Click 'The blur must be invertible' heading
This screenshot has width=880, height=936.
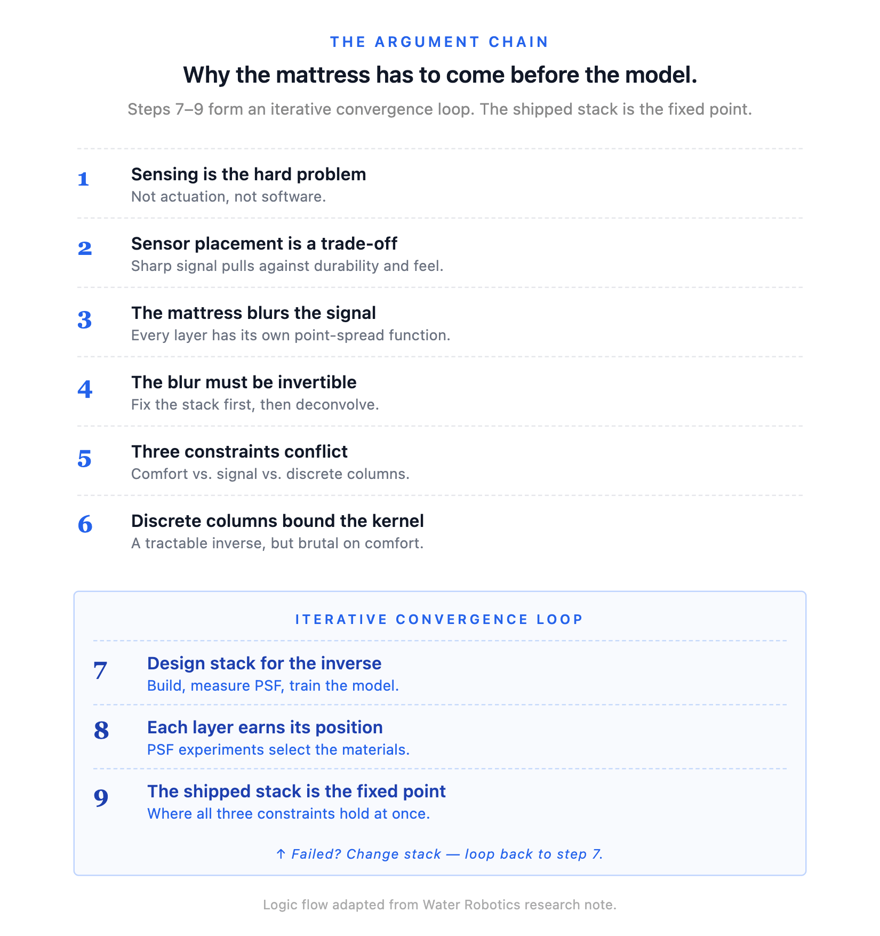tap(244, 382)
